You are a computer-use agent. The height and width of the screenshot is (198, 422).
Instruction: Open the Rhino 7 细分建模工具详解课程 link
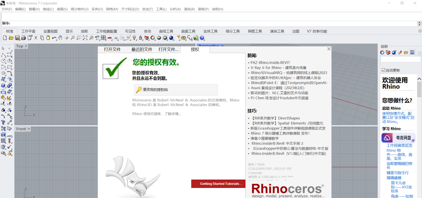[280, 133]
